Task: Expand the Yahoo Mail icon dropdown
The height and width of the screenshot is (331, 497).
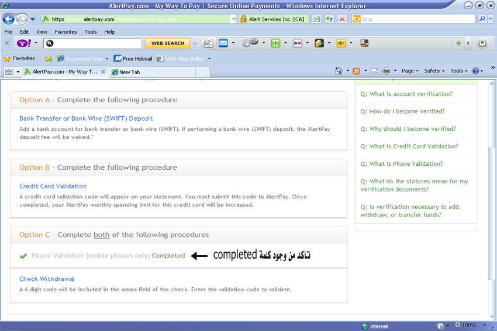Action: (x=233, y=43)
